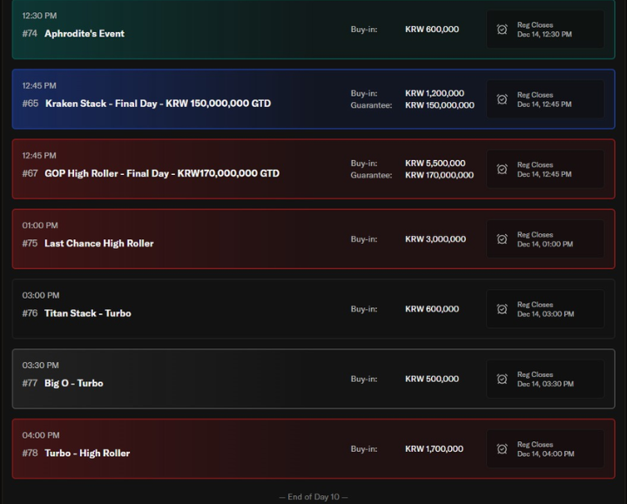Image resolution: width=627 pixels, height=504 pixels.
Task: Select the Last Chance High Roller title
Action: point(98,244)
